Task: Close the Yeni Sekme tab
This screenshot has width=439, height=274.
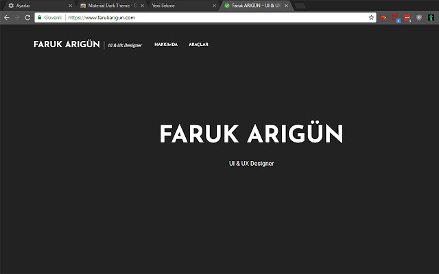Action: 214,5
